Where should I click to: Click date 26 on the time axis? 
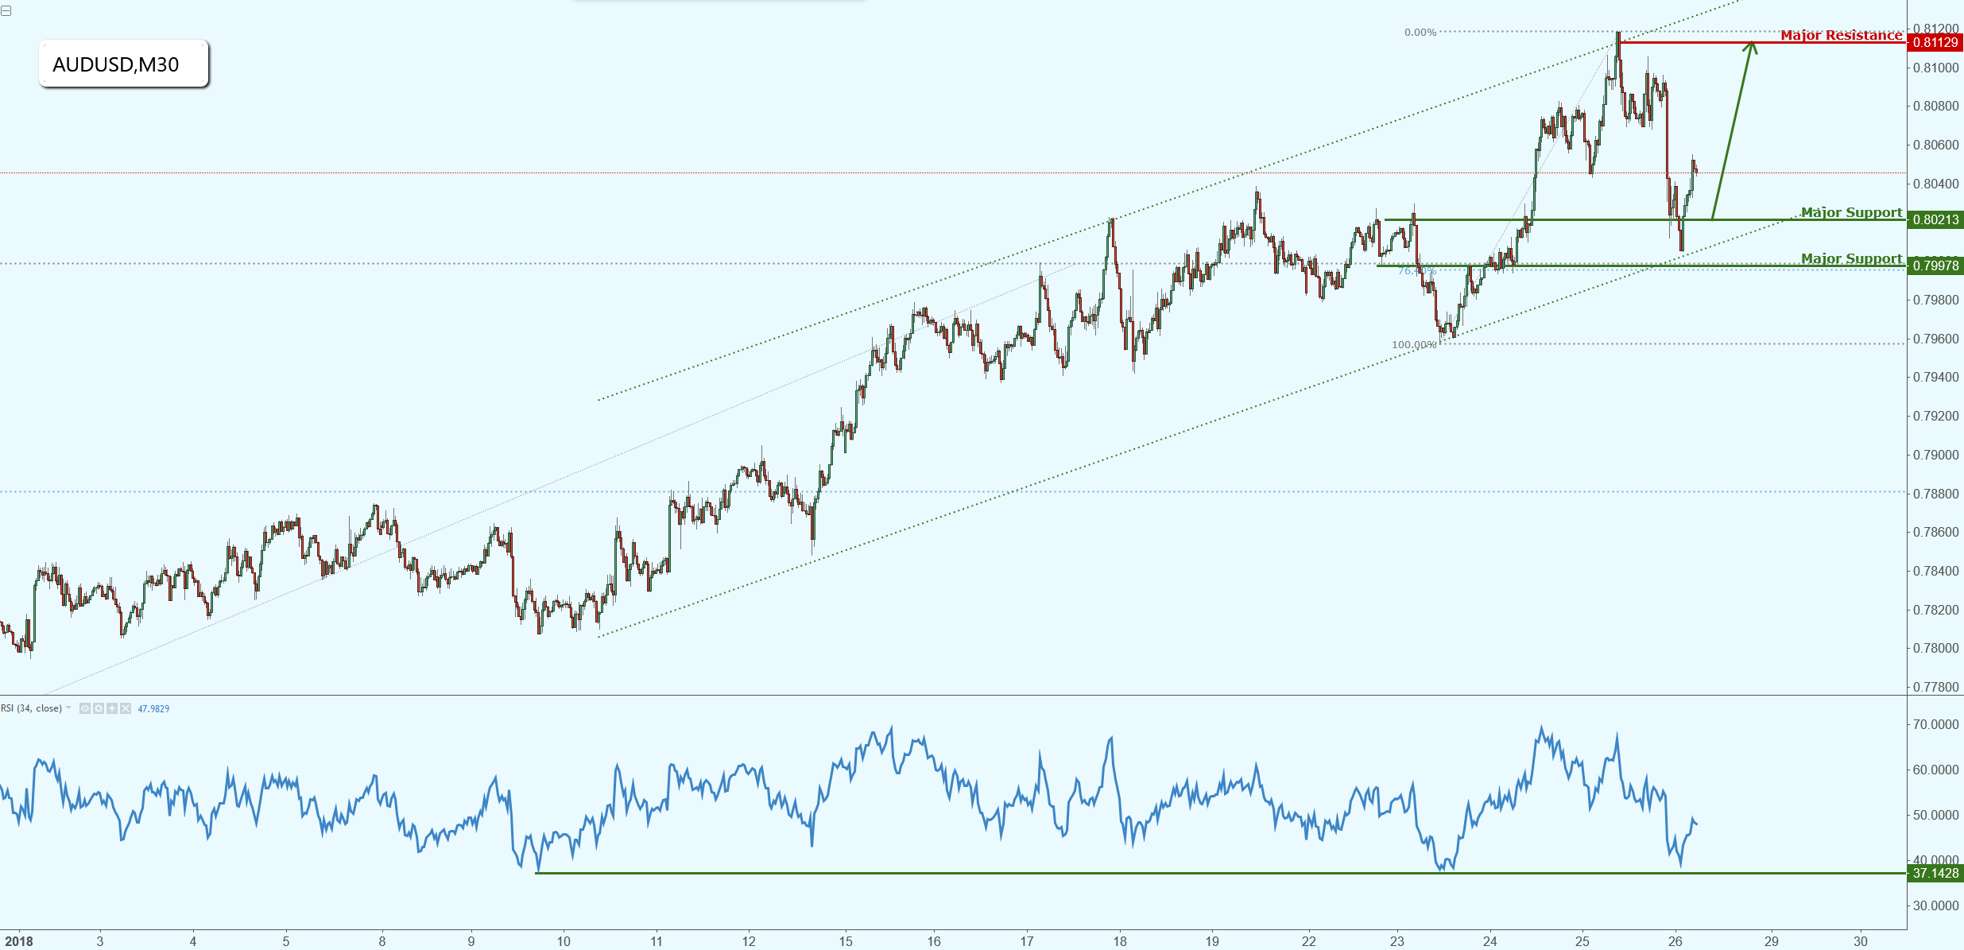(1675, 941)
